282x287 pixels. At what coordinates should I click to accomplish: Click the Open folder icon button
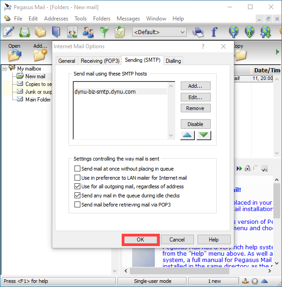coord(14,52)
